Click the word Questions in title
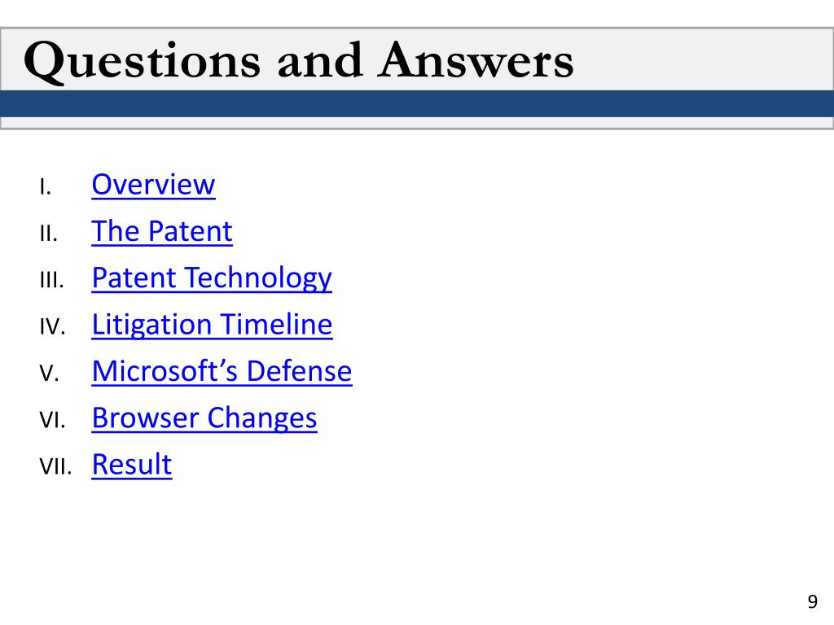The height and width of the screenshot is (625, 834). (x=142, y=62)
